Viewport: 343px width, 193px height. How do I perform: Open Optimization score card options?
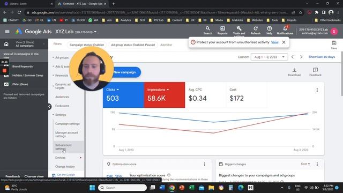[205, 164]
